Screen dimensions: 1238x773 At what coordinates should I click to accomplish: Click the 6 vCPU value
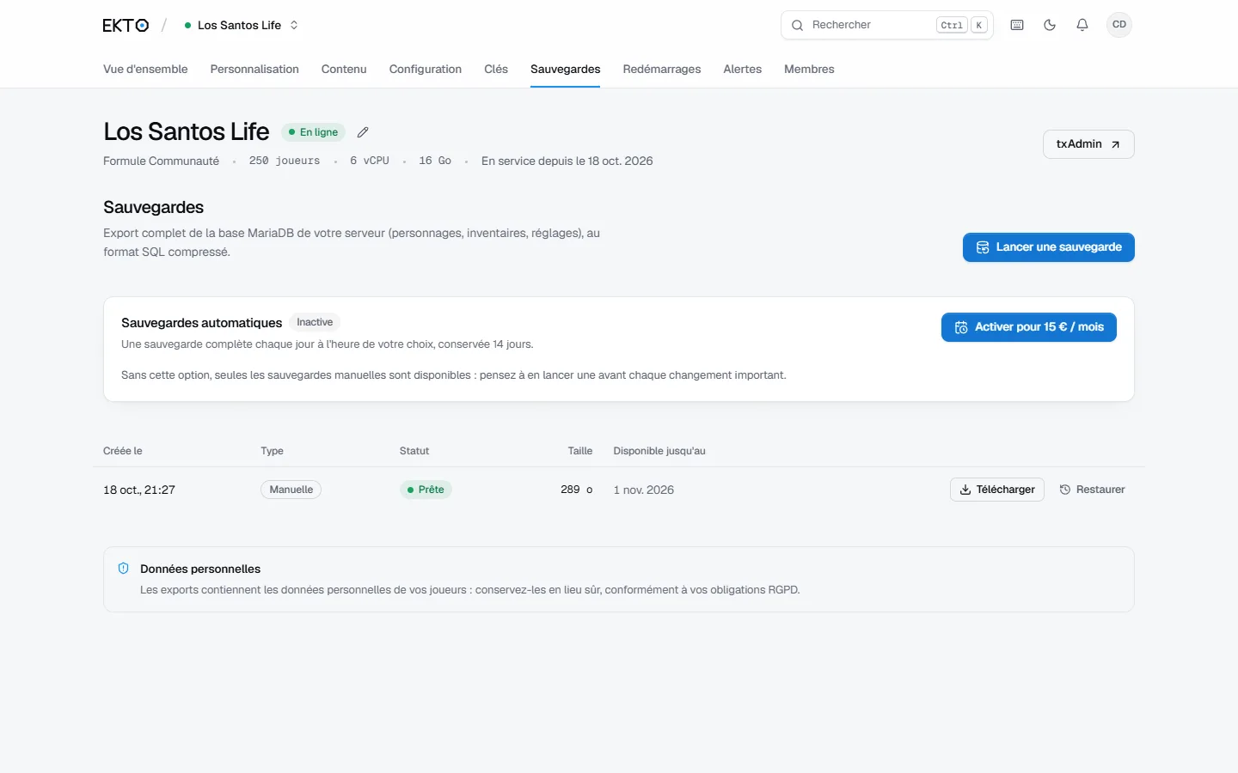point(370,161)
